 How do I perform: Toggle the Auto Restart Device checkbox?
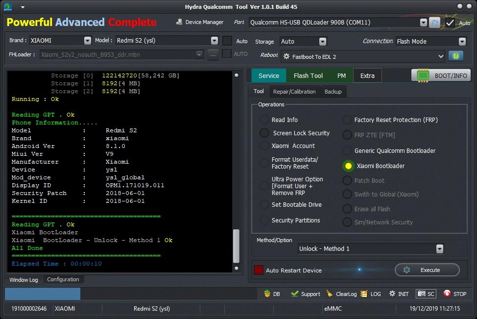coord(259,270)
